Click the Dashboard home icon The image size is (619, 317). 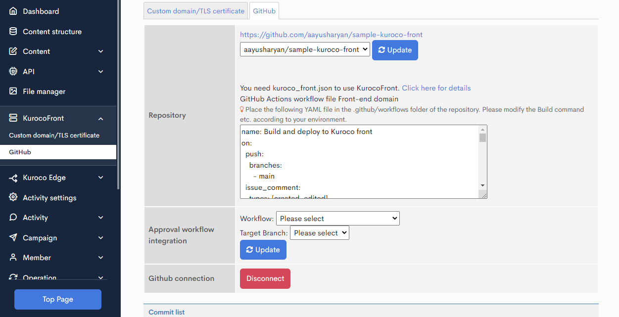(13, 11)
